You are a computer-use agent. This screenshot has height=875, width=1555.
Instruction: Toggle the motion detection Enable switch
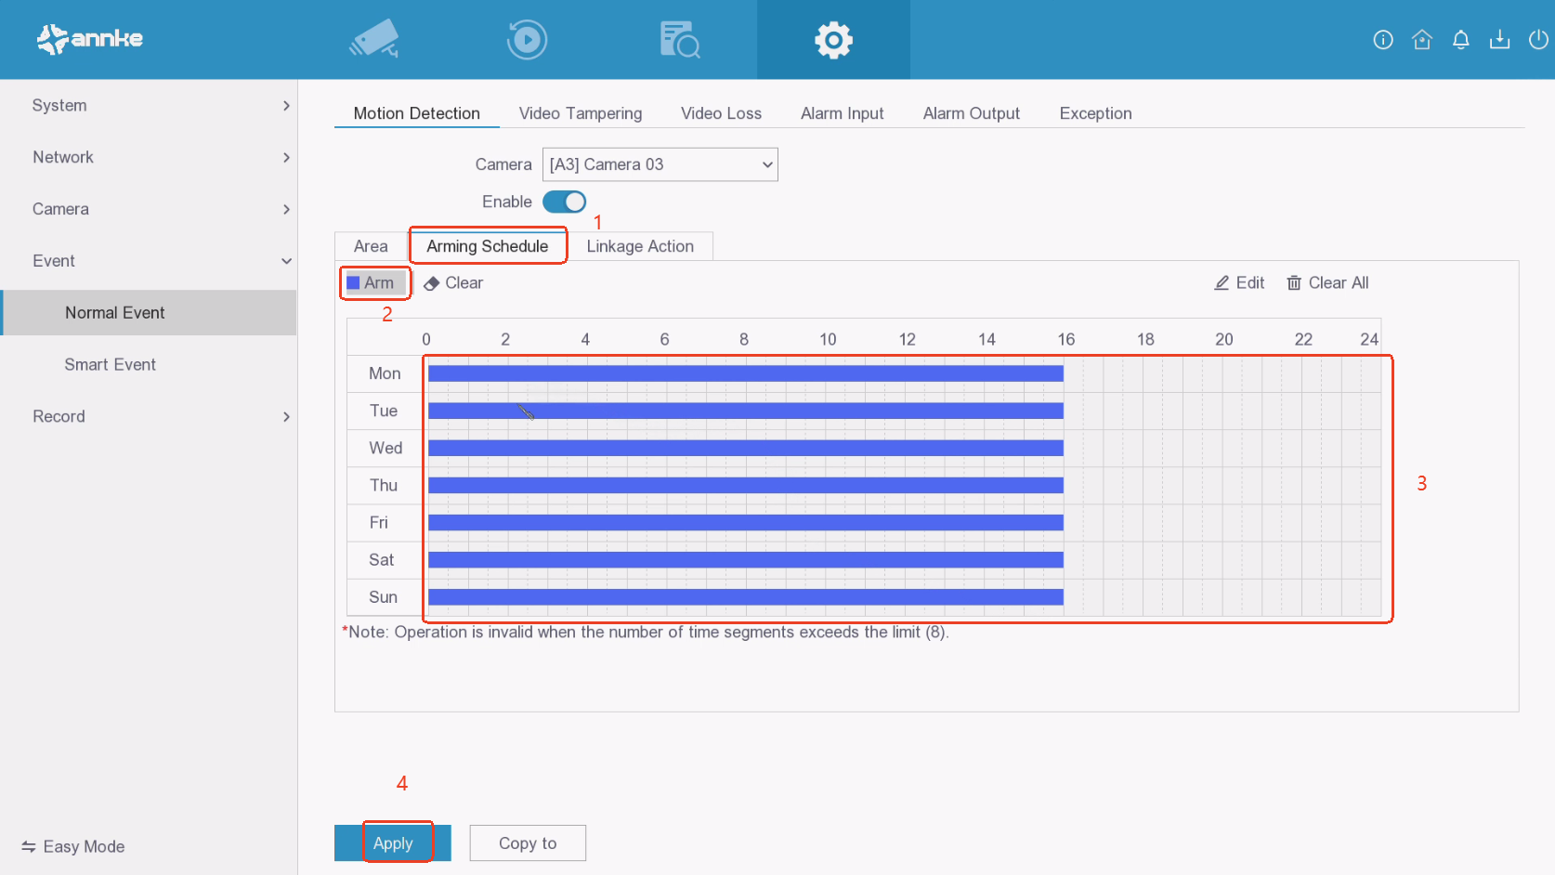[564, 202]
